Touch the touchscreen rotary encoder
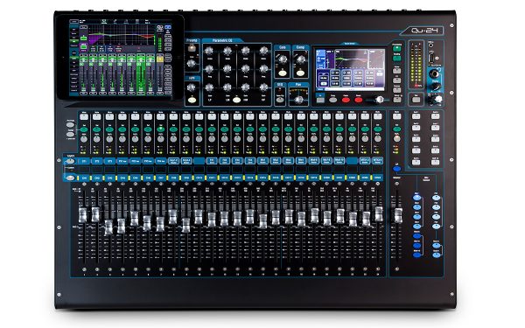Screen dimensions: 525x328 (380, 100)
